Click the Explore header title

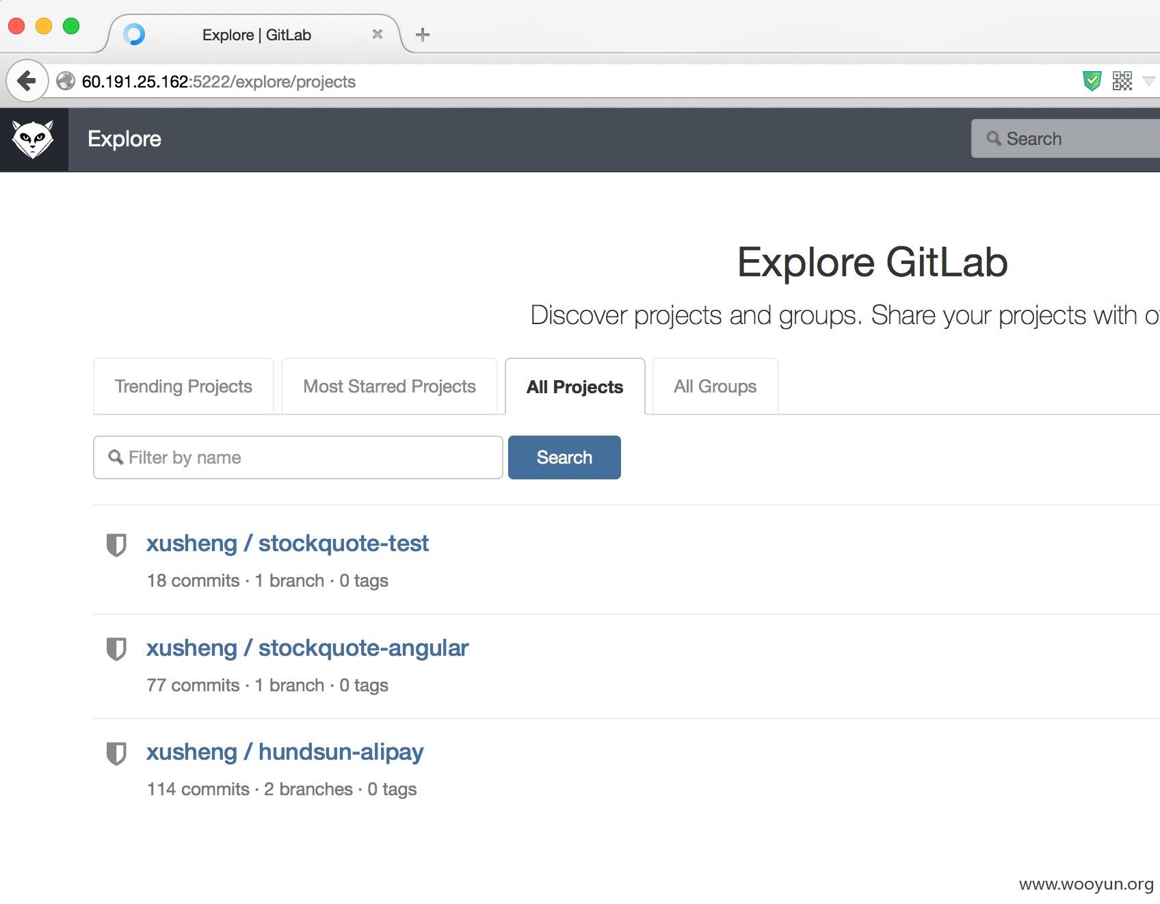click(x=124, y=139)
